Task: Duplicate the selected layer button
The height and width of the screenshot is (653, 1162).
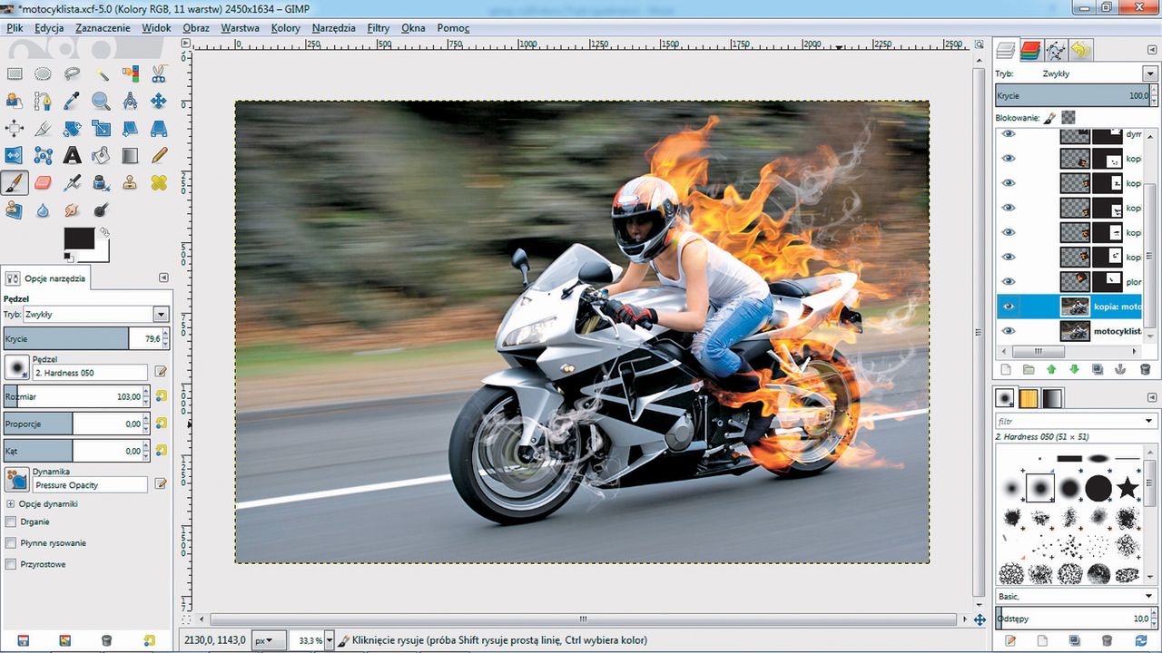Action: (x=1098, y=369)
